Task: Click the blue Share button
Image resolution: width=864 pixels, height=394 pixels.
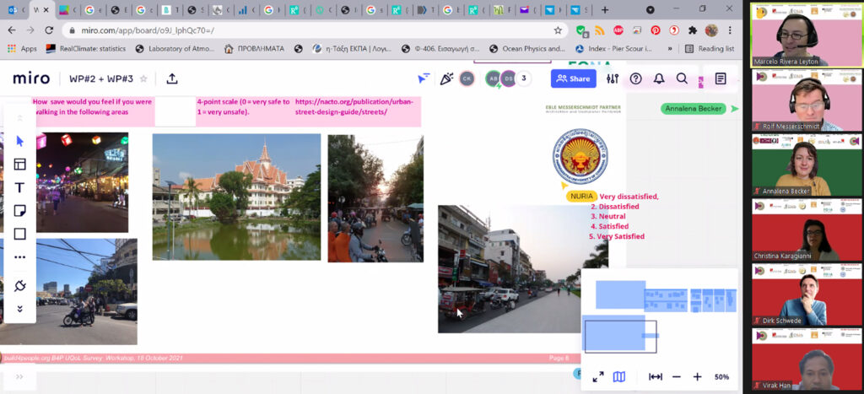Action: point(574,78)
